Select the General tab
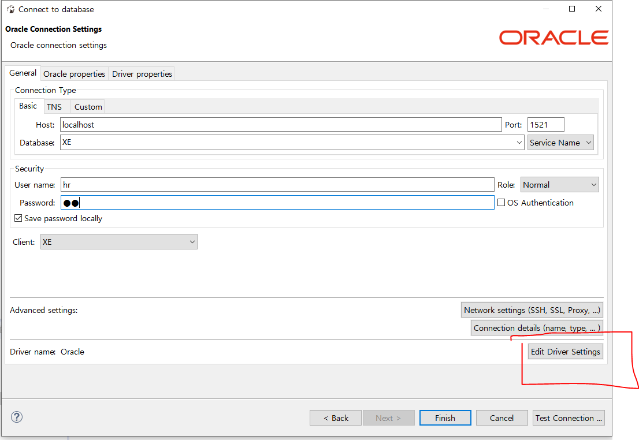The image size is (639, 440). (x=23, y=73)
